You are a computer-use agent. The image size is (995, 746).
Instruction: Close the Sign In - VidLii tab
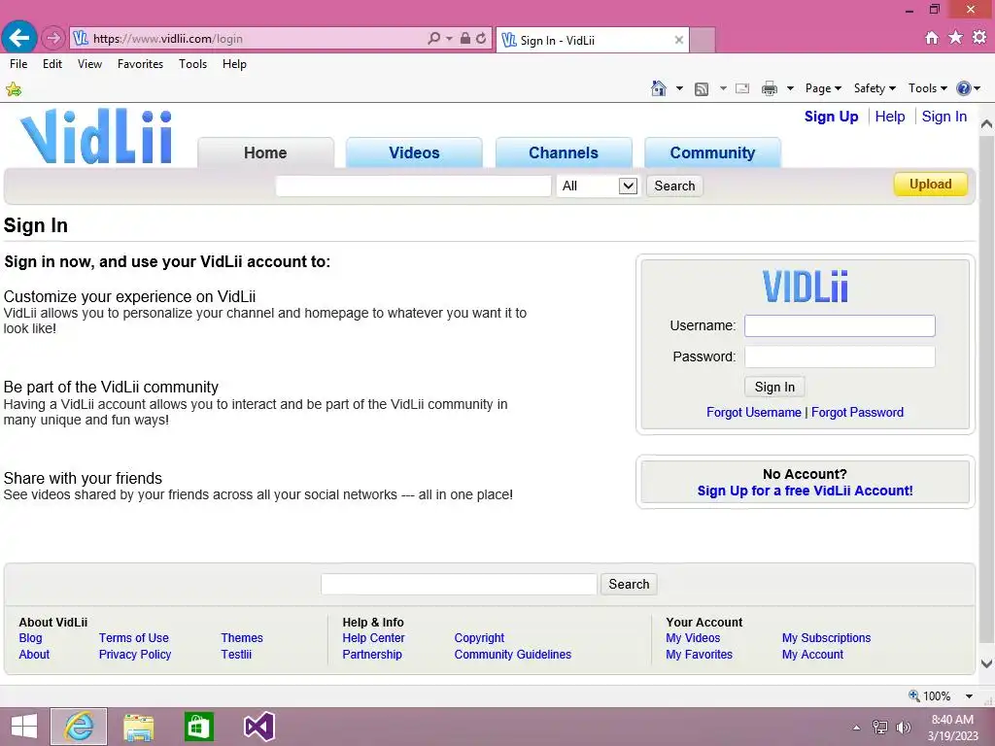[678, 40]
